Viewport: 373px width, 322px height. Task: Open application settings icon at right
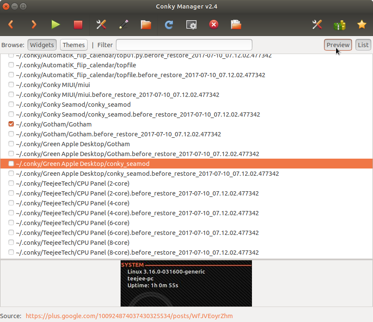coord(317,24)
